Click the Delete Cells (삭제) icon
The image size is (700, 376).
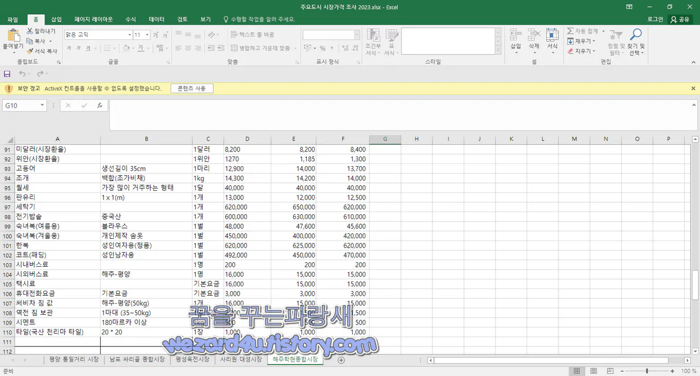(x=534, y=41)
